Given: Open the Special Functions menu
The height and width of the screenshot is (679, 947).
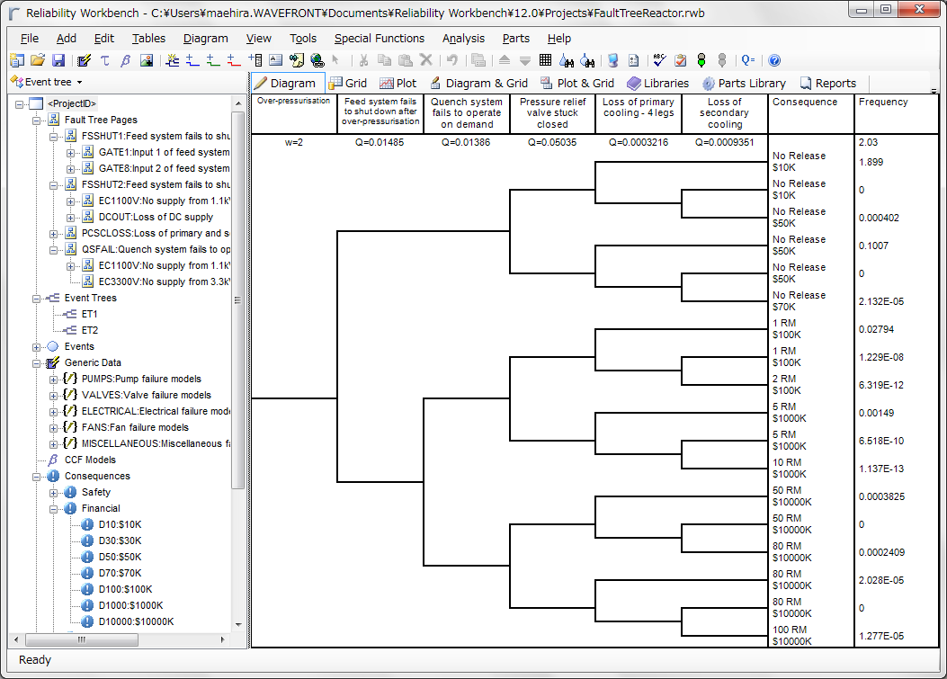Looking at the screenshot, I should click(x=380, y=38).
